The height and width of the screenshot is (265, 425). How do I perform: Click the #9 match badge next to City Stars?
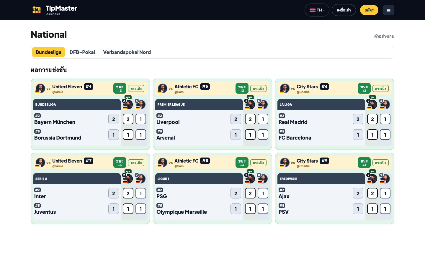tap(324, 160)
